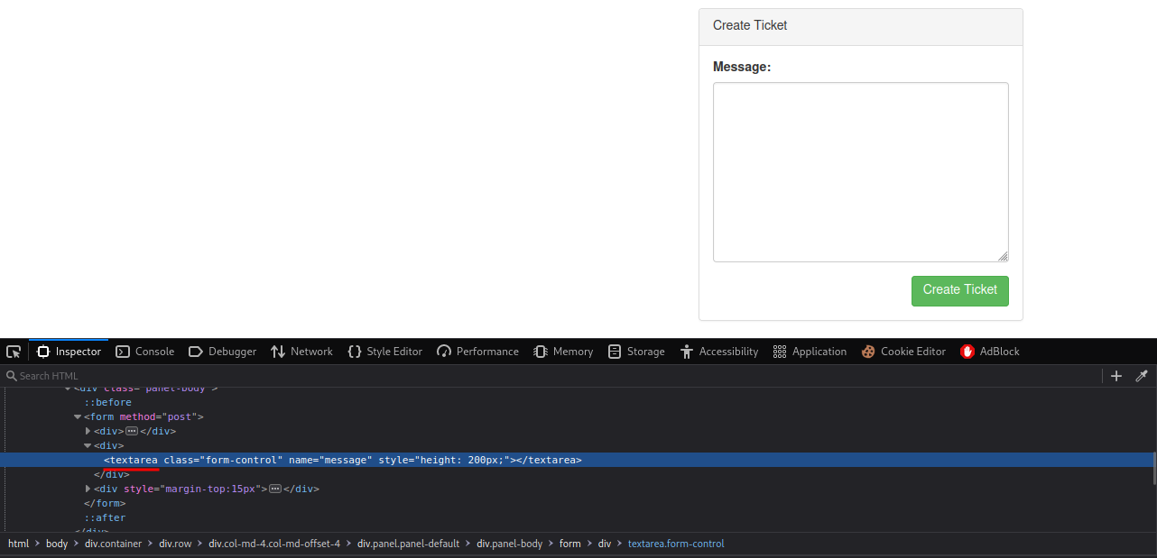1157x558 pixels.
Task: Click the Search HTML field
Action: click(x=551, y=376)
